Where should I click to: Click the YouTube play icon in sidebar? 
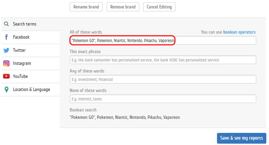point(6,76)
